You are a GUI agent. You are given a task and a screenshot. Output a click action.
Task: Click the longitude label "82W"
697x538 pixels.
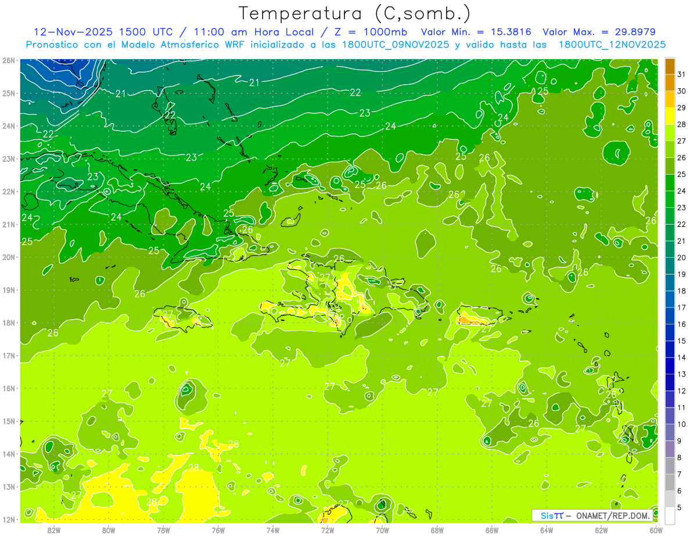[x=54, y=529]
